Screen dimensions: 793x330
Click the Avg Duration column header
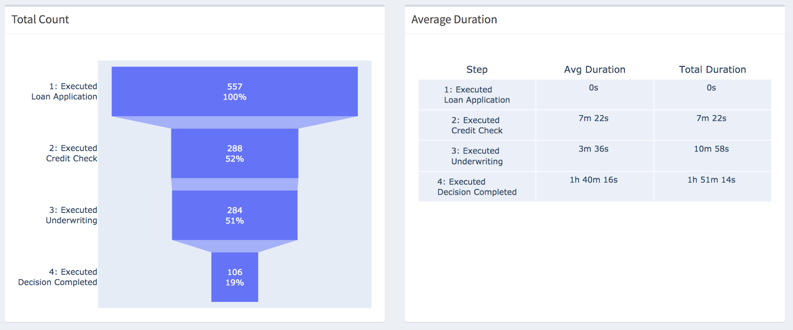594,70
